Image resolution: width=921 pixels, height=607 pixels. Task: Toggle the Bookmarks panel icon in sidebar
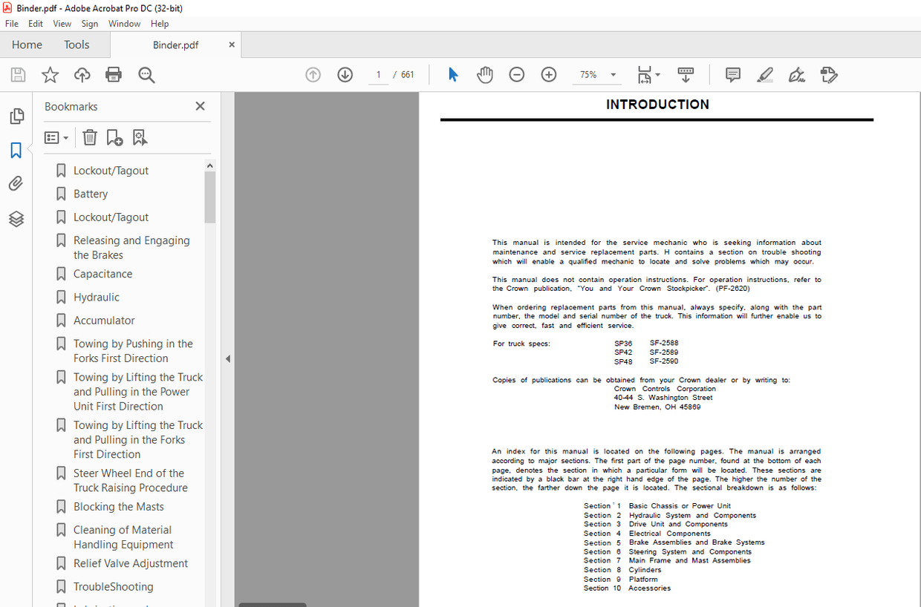coord(16,151)
